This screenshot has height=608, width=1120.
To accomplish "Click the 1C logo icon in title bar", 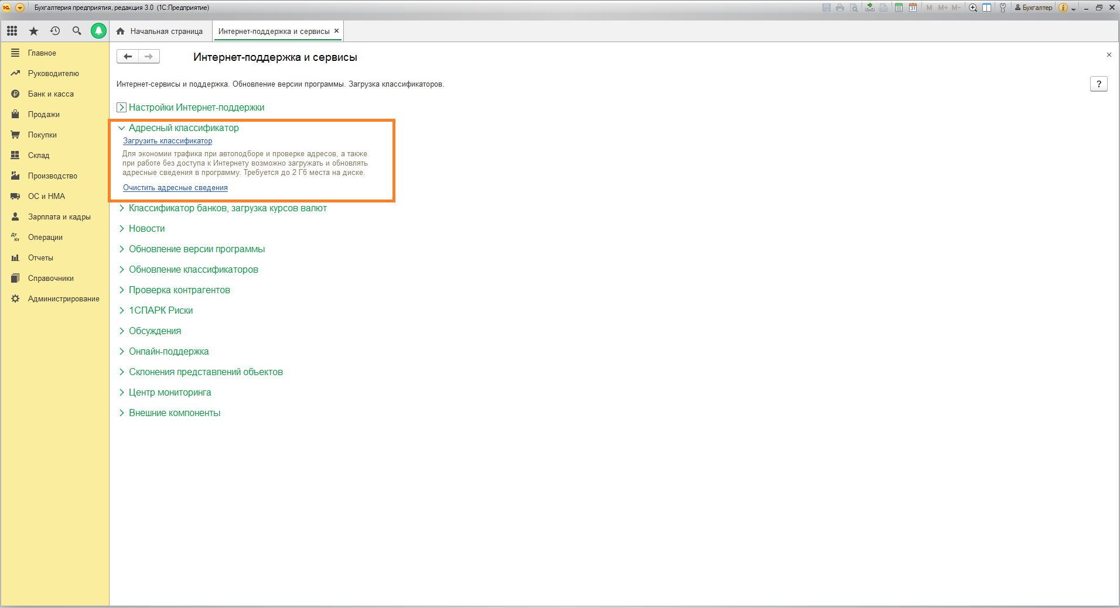I will coord(7,8).
